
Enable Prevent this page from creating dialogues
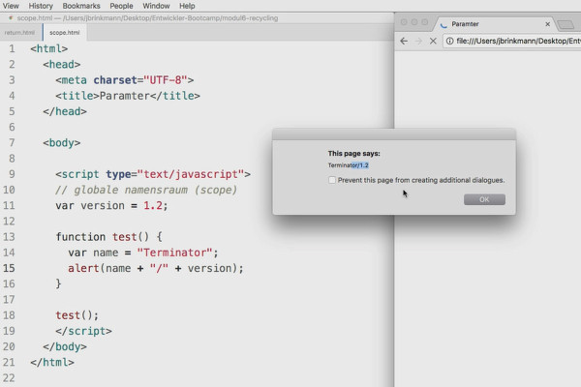click(332, 180)
